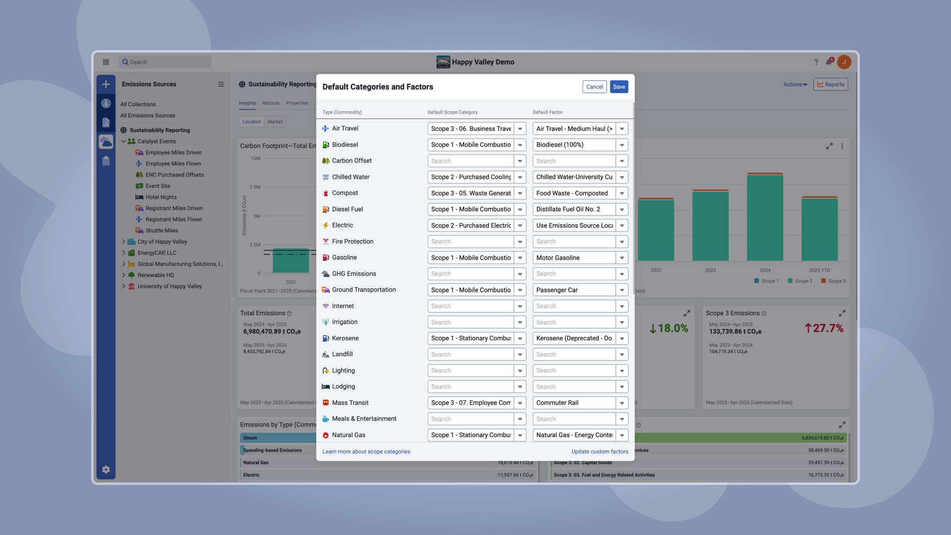Toggle the Emissions Sources hamburger menu

tap(221, 84)
